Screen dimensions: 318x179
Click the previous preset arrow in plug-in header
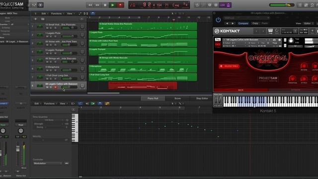tap(227, 23)
